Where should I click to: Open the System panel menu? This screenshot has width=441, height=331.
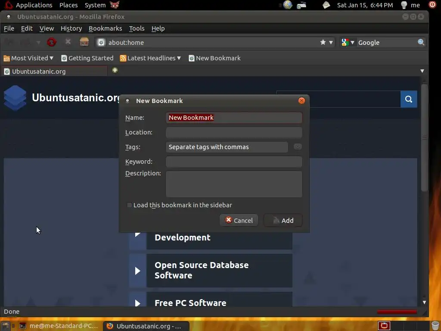click(95, 5)
